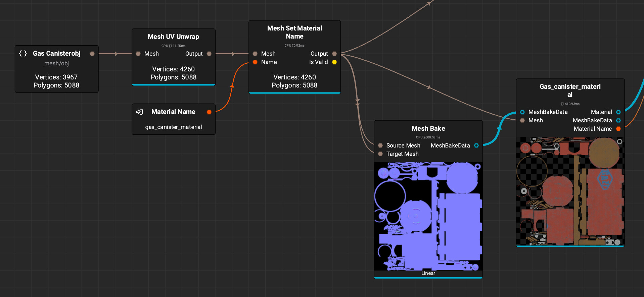The height and width of the screenshot is (297, 644).
Task: Click the orange Material Name output port
Action: [618, 129]
